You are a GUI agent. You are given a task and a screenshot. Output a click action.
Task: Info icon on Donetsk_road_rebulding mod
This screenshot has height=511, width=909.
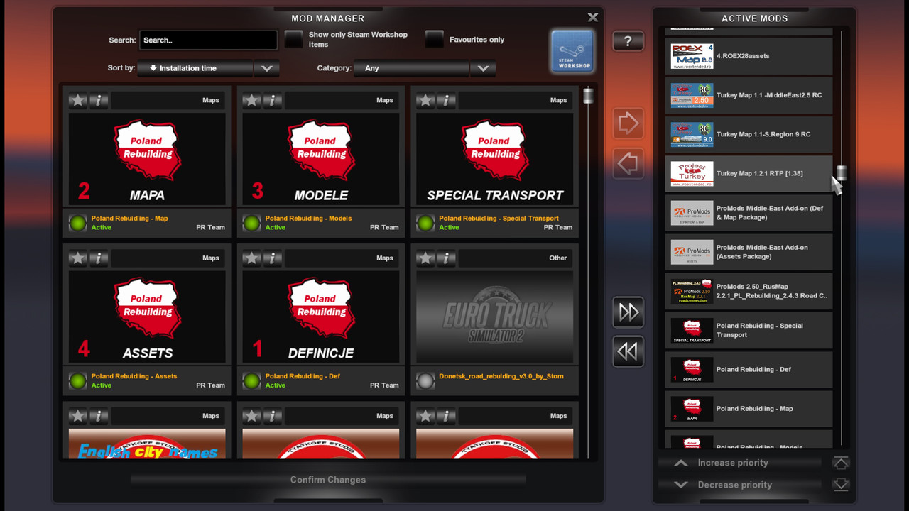pyautogui.click(x=447, y=258)
